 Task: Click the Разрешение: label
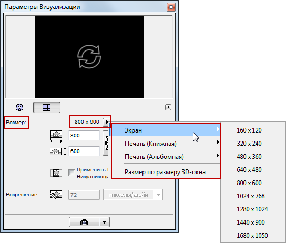(x=22, y=195)
